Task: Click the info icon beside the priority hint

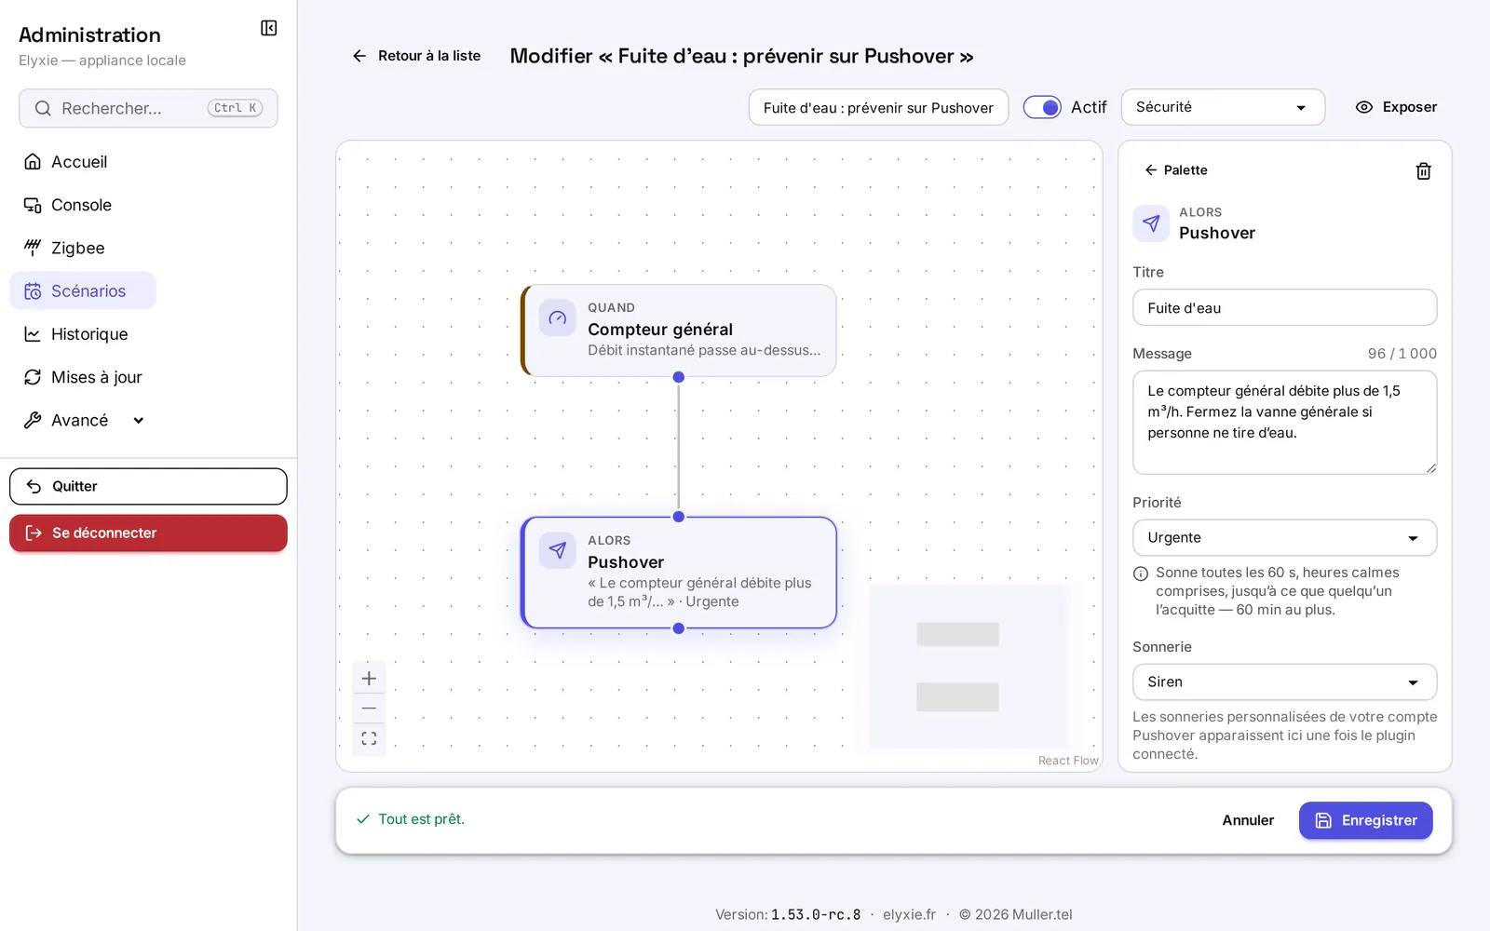Action: pos(1140,573)
